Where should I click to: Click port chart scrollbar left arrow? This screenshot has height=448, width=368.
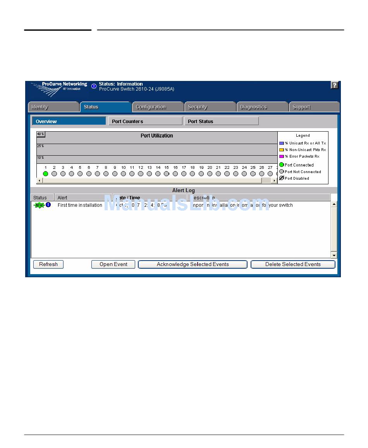(x=40, y=180)
